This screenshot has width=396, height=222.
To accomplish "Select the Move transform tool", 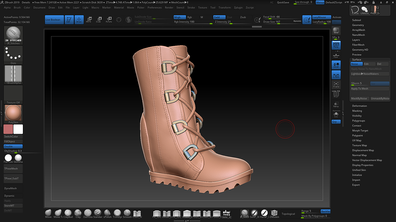I will pyautogui.click(x=89, y=20).
